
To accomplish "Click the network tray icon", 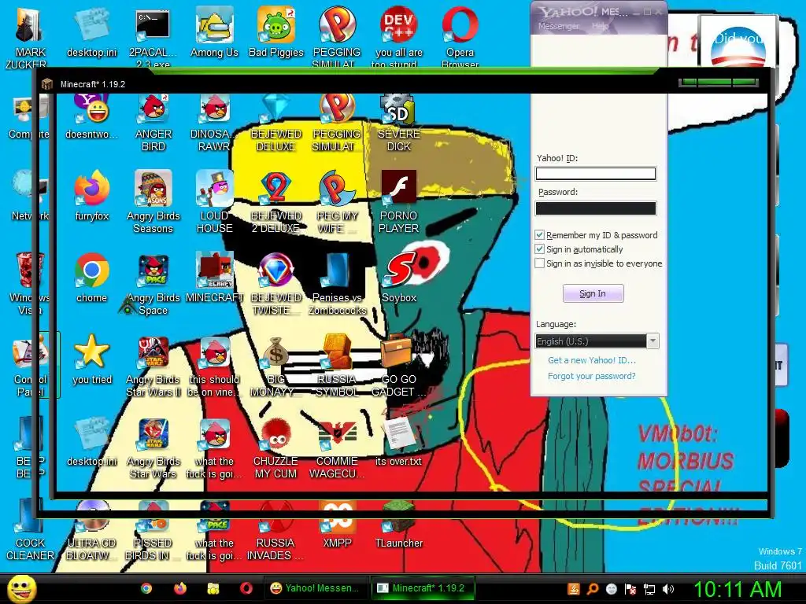I will [x=649, y=589].
